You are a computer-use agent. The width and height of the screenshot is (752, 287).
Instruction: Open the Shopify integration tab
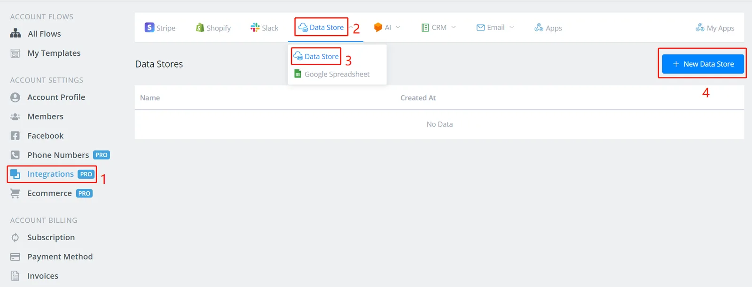point(213,28)
